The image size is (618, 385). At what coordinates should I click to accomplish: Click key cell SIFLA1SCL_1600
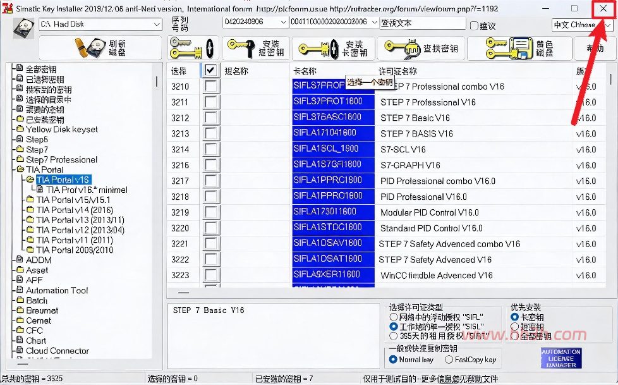point(333,149)
